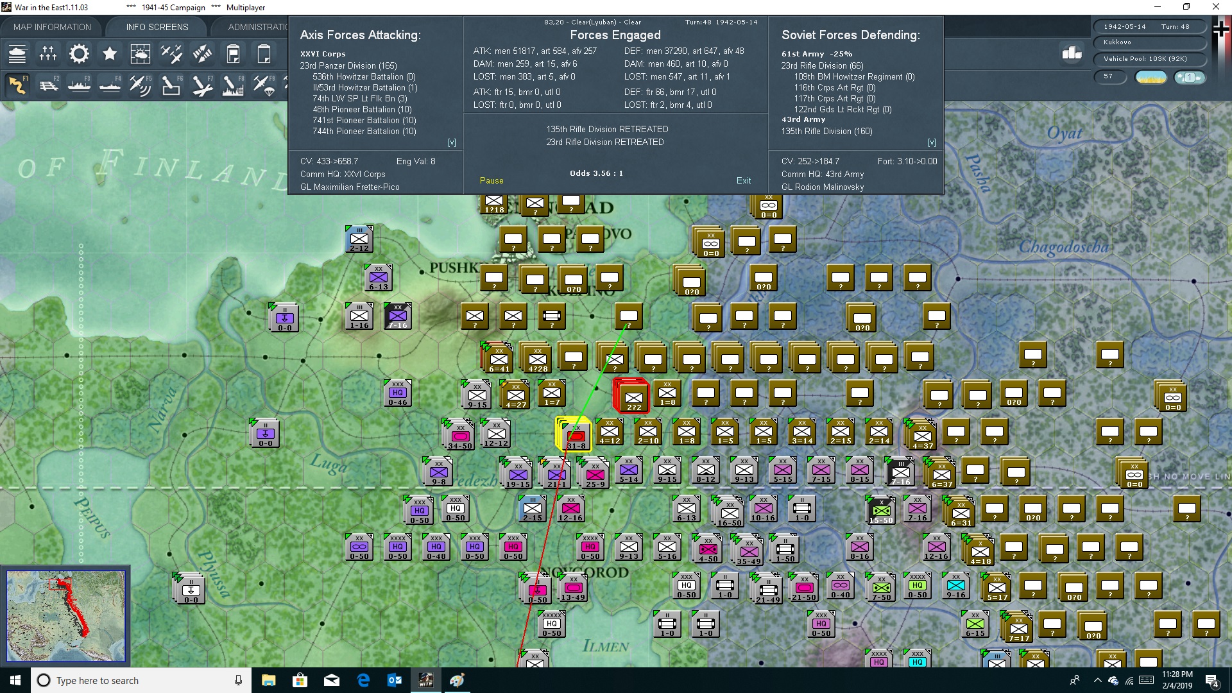
Task: Open the Administration tab
Action: [257, 27]
